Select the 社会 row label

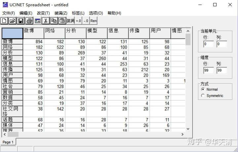point(13,87)
